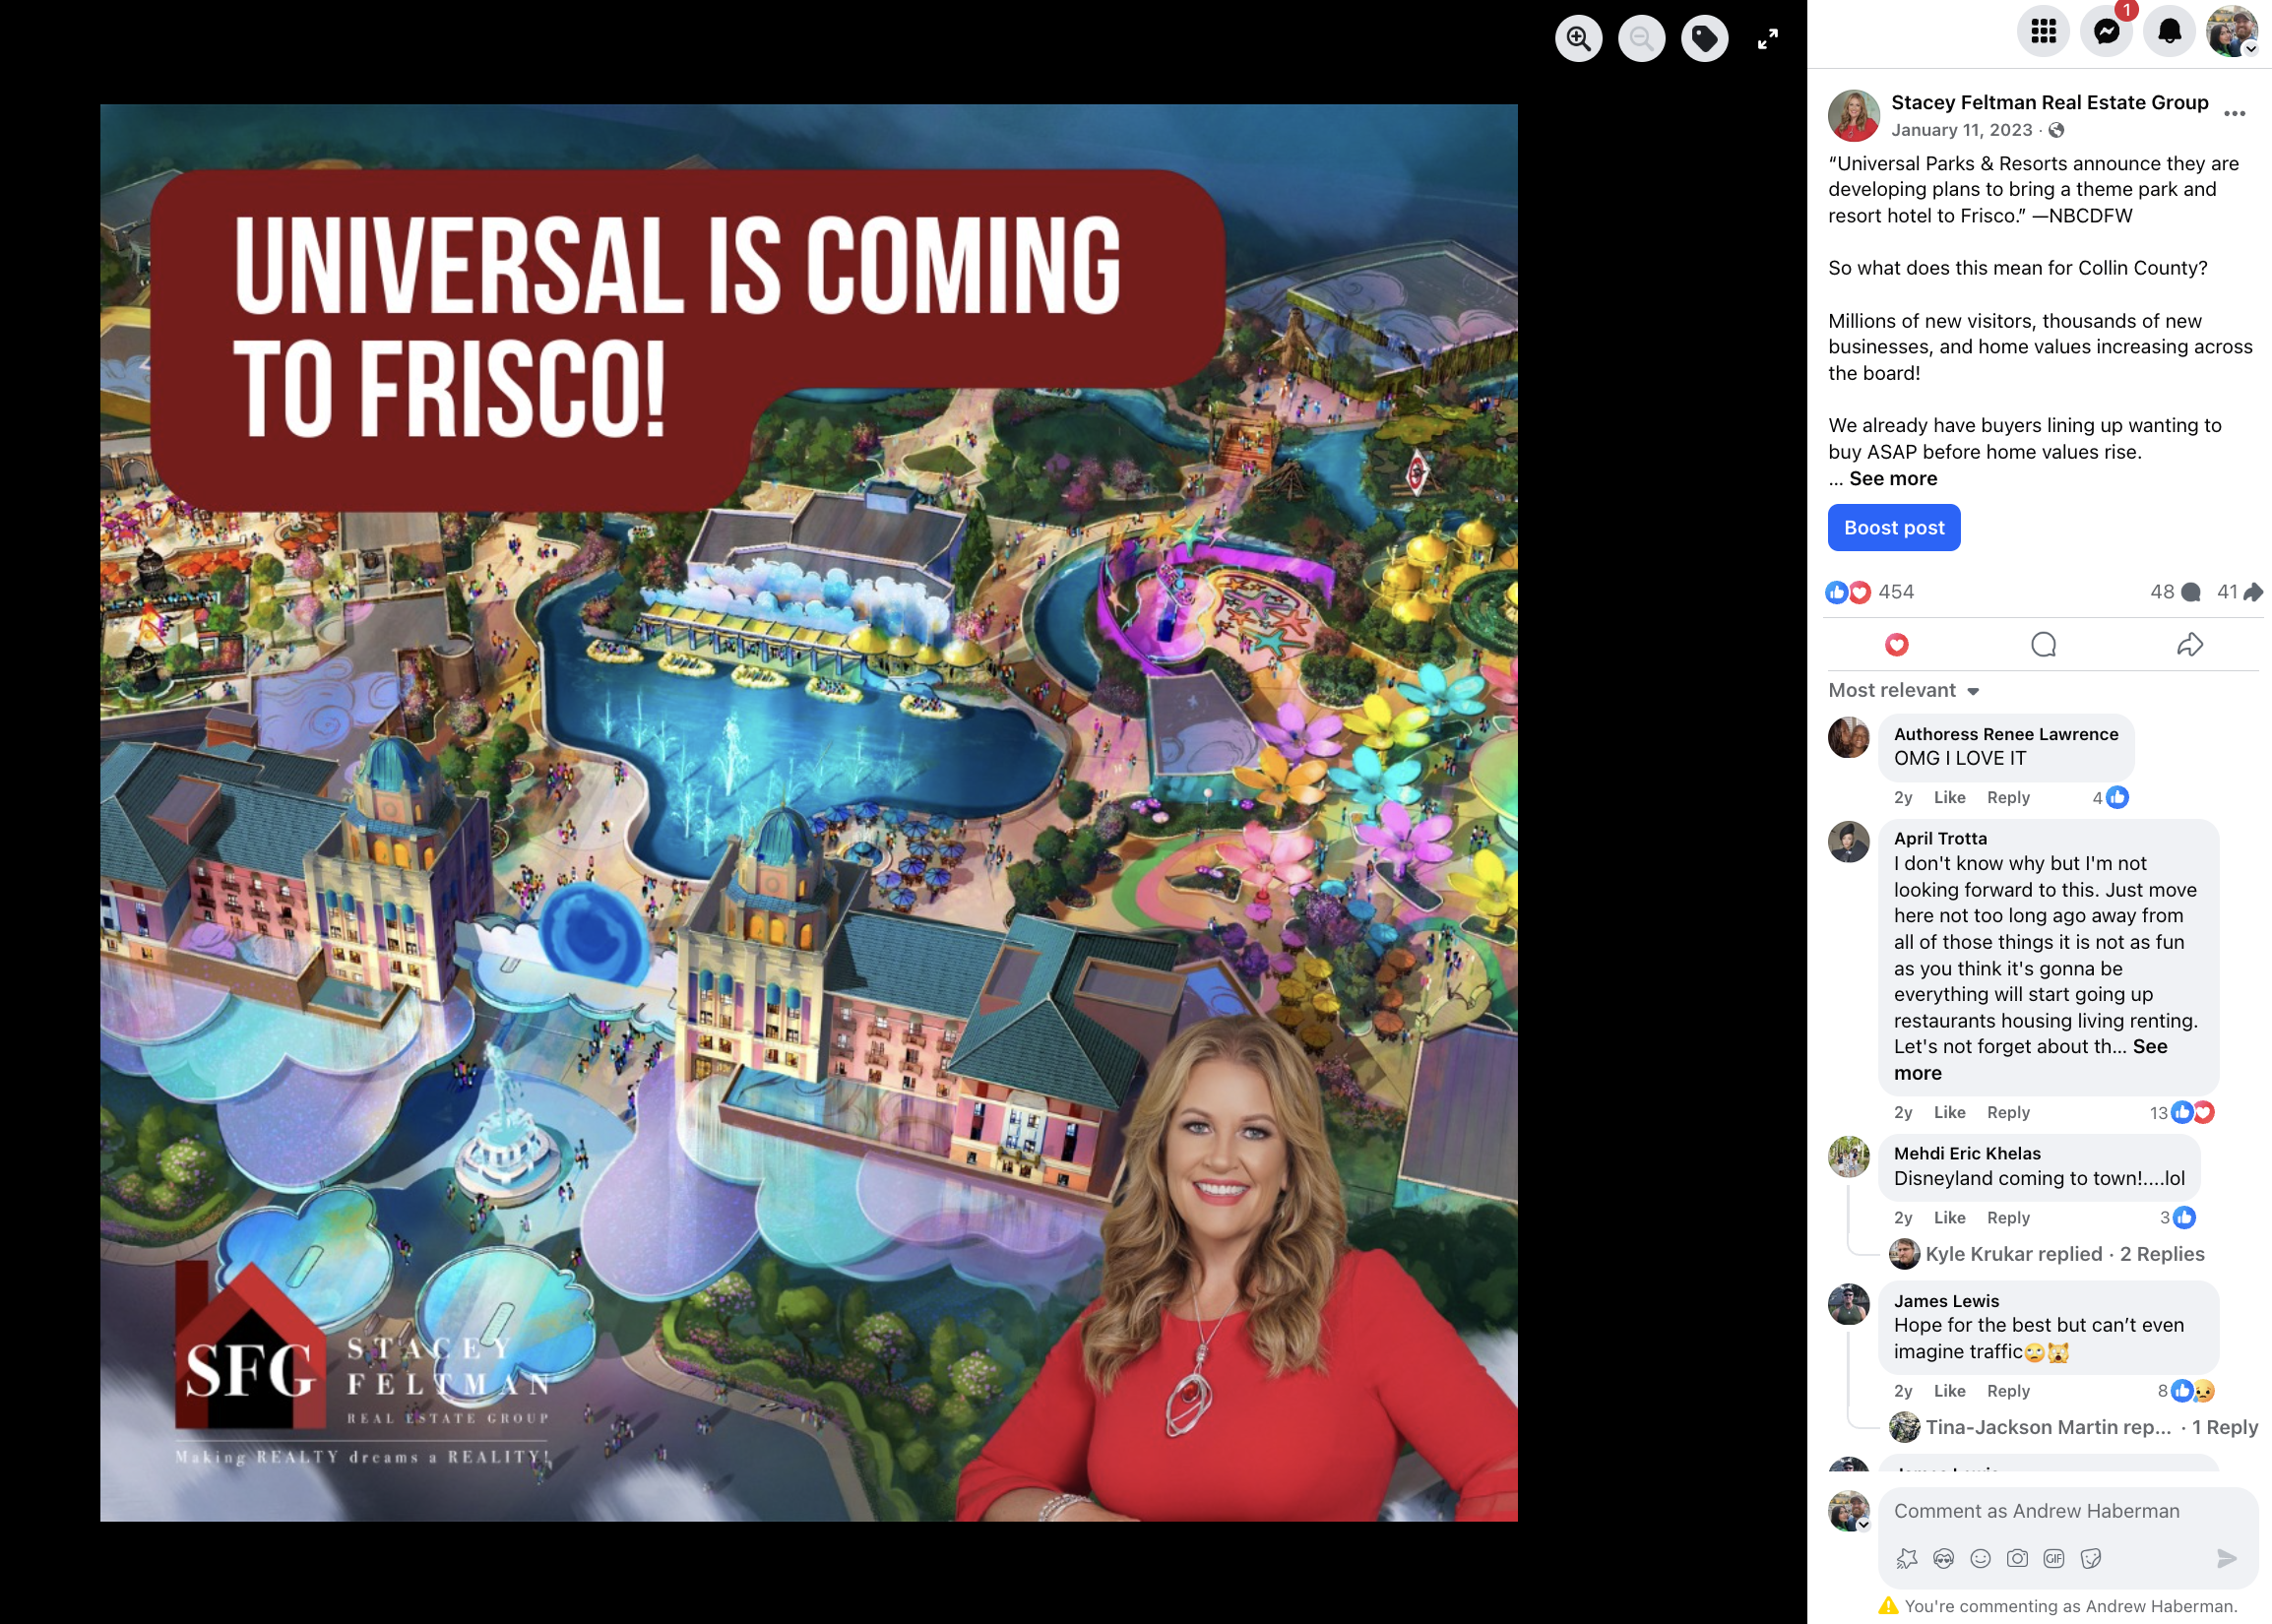
Task: Click the Boost post button
Action: (1893, 527)
